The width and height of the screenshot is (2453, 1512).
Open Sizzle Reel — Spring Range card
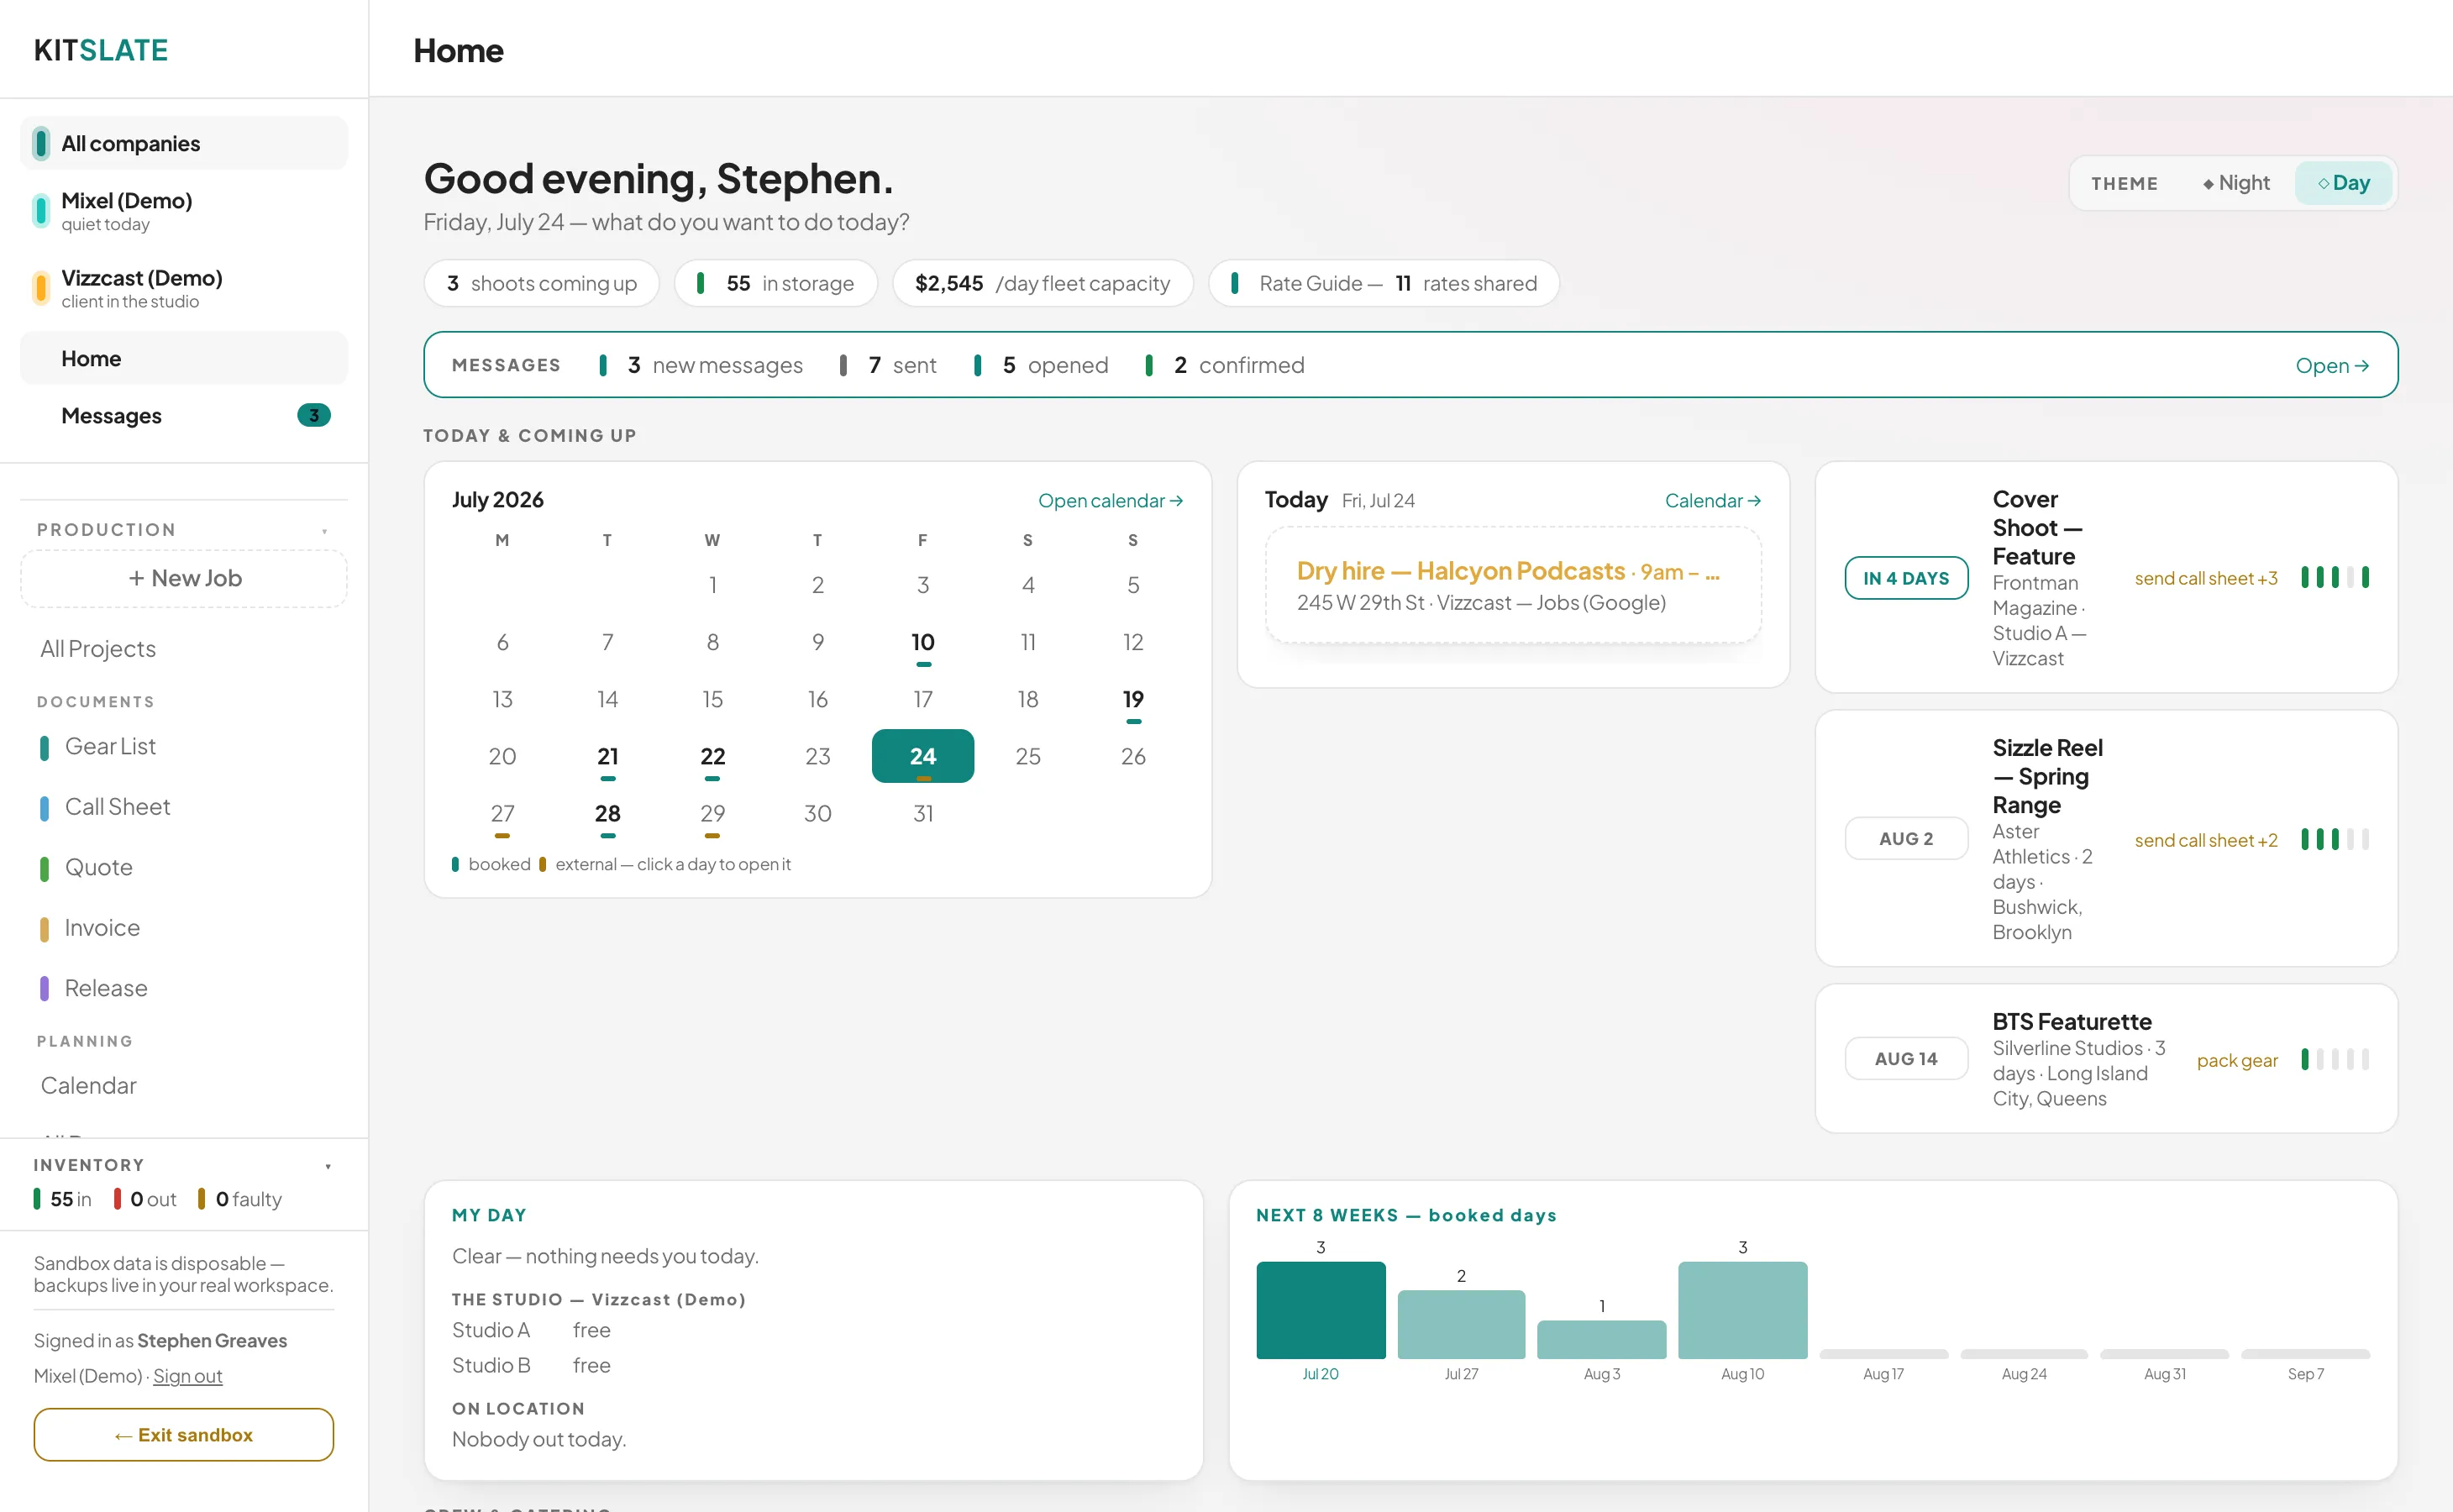2106,838
